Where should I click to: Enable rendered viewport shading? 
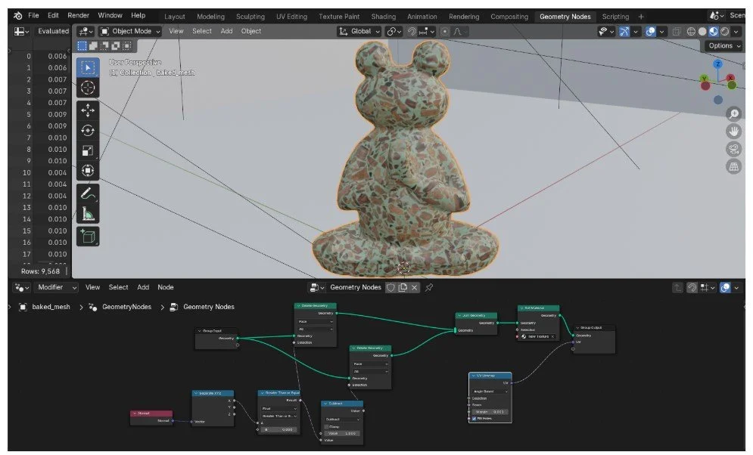point(724,32)
